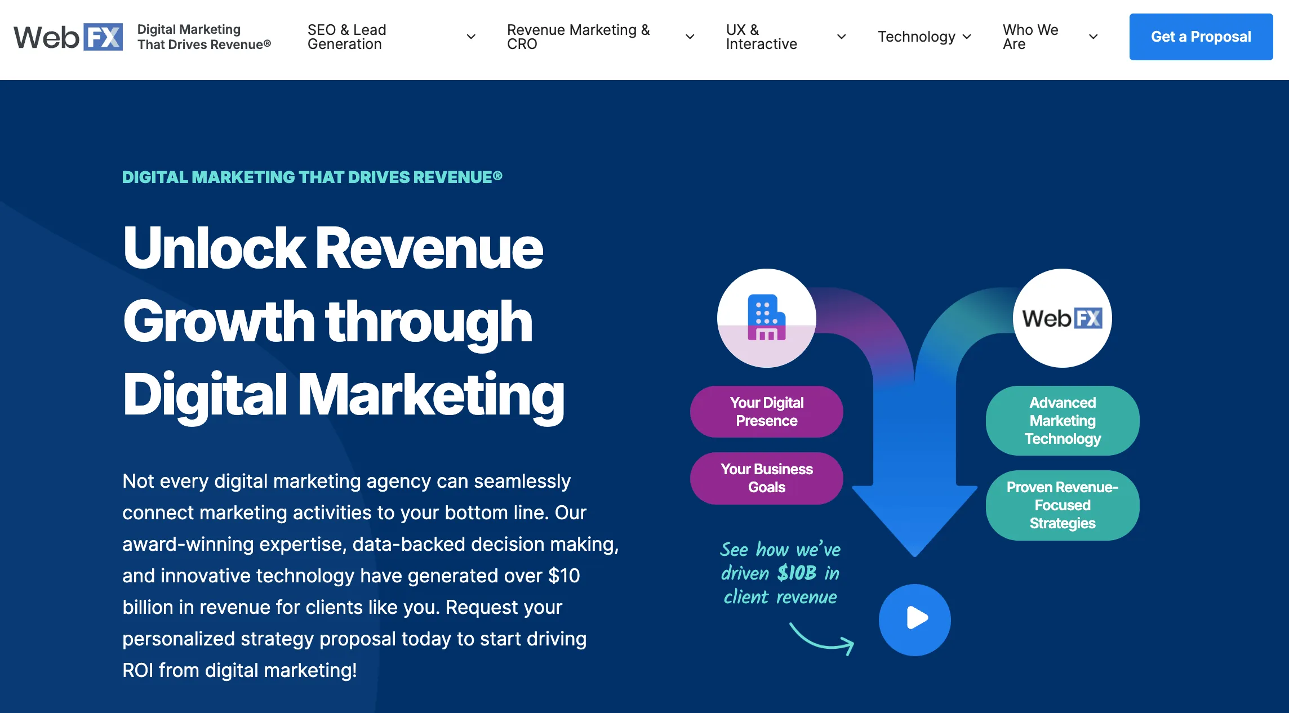Expand chevron next to Technology
This screenshot has height=713, width=1289.
point(967,37)
